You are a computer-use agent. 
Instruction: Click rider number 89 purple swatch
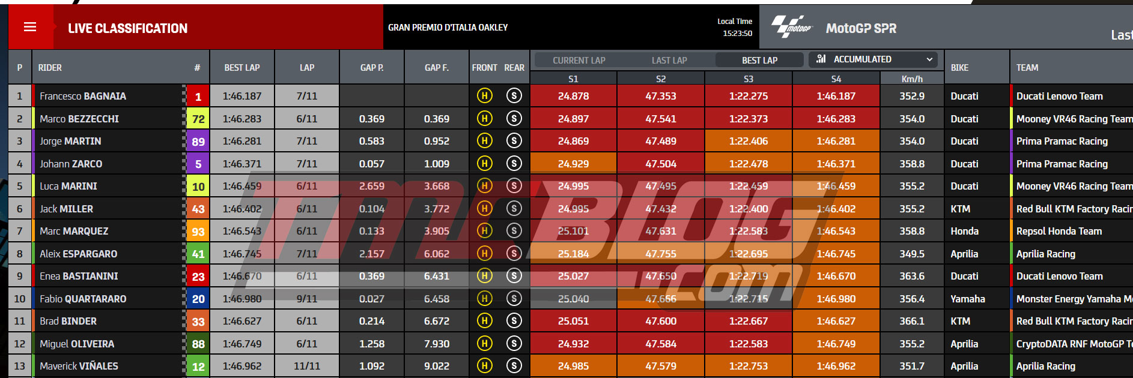198,142
